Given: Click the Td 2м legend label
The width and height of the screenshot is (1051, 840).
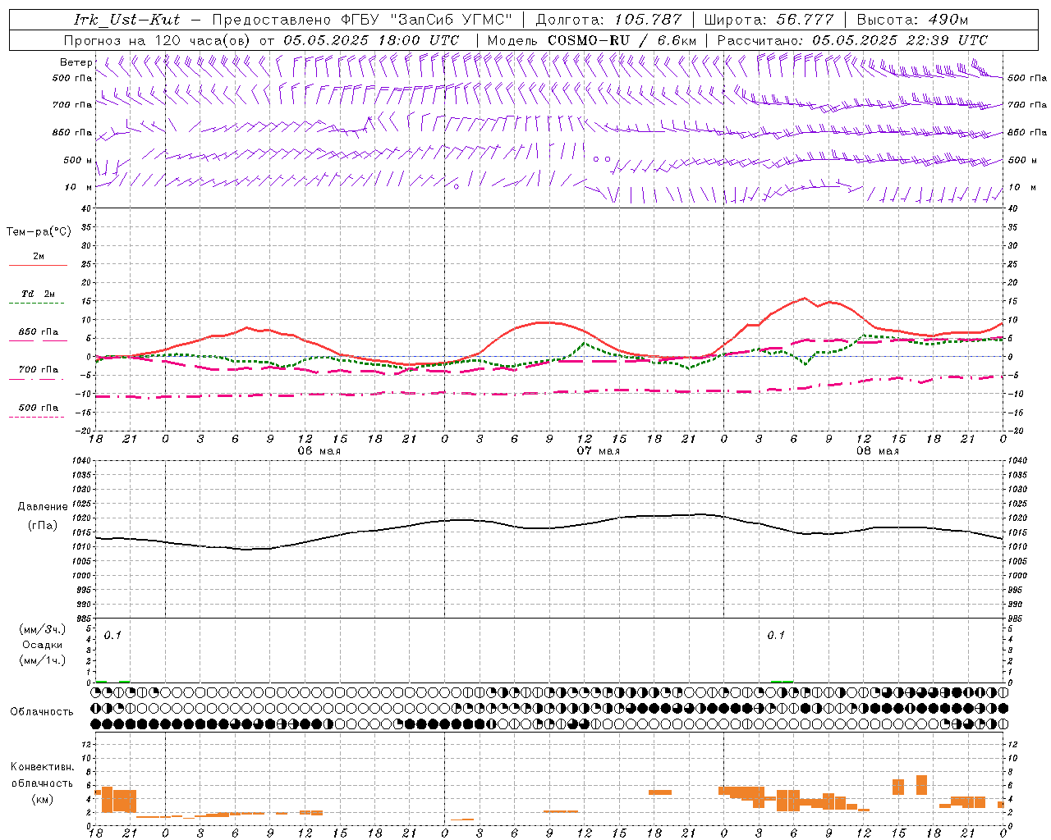Looking at the screenshot, I should (x=39, y=294).
